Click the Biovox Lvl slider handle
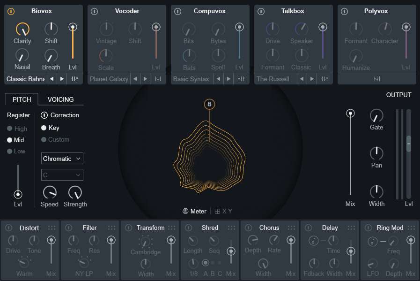Screen dimensions: 420x281 (73, 27)
